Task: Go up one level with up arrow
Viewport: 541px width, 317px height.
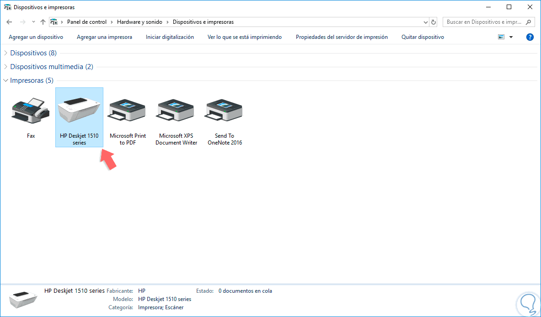Action: 43,22
